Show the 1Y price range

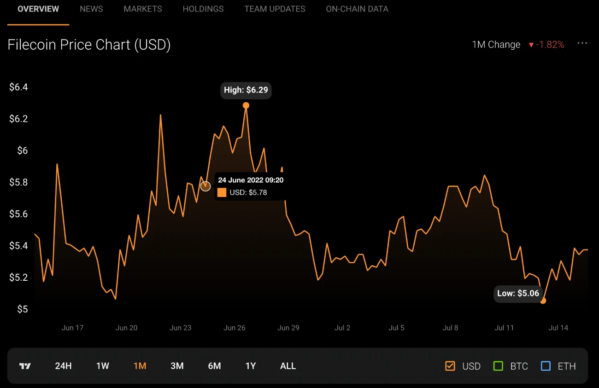pos(250,366)
